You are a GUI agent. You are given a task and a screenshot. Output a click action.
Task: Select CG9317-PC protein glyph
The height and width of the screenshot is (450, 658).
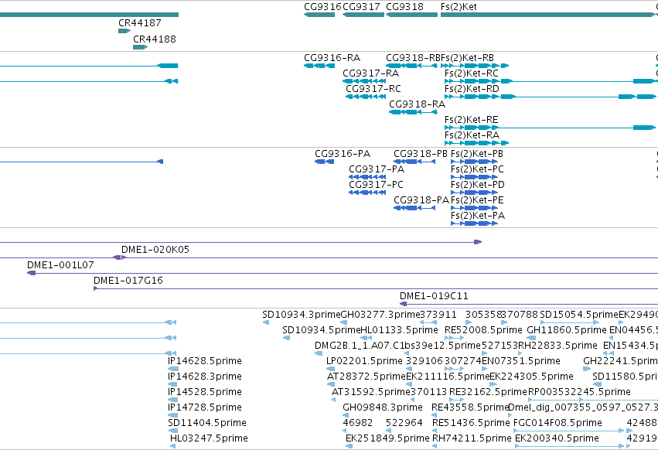click(x=367, y=193)
